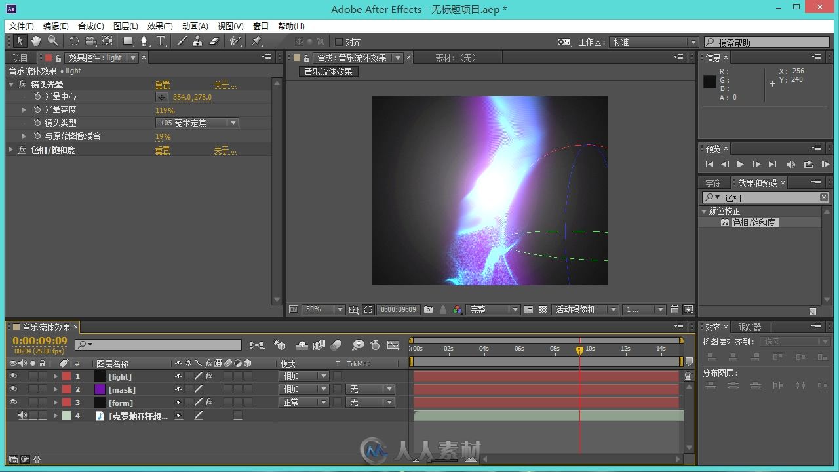Open the Animation menu

point(195,26)
